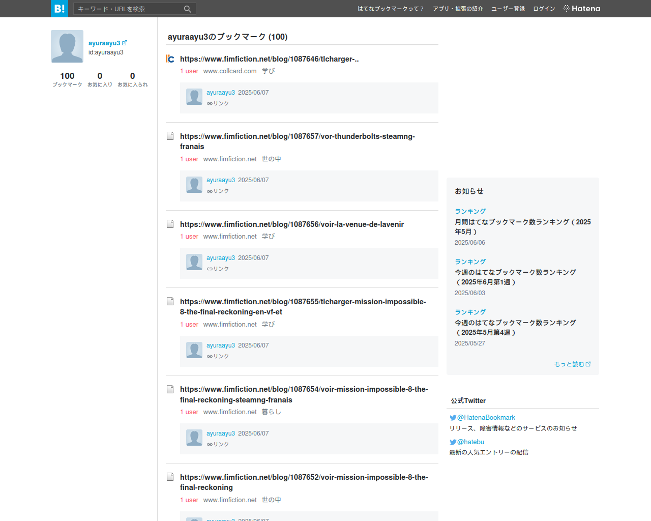The image size is (651, 521).
Task: Open 2025年6月第1週 weekly ranking notice
Action: coord(516,277)
